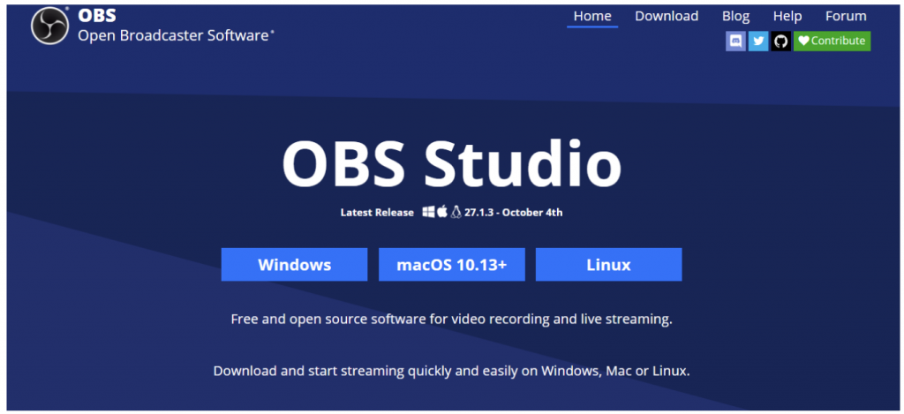Download OBS for Linux
This screenshot has width=904, height=414.
[x=609, y=265]
